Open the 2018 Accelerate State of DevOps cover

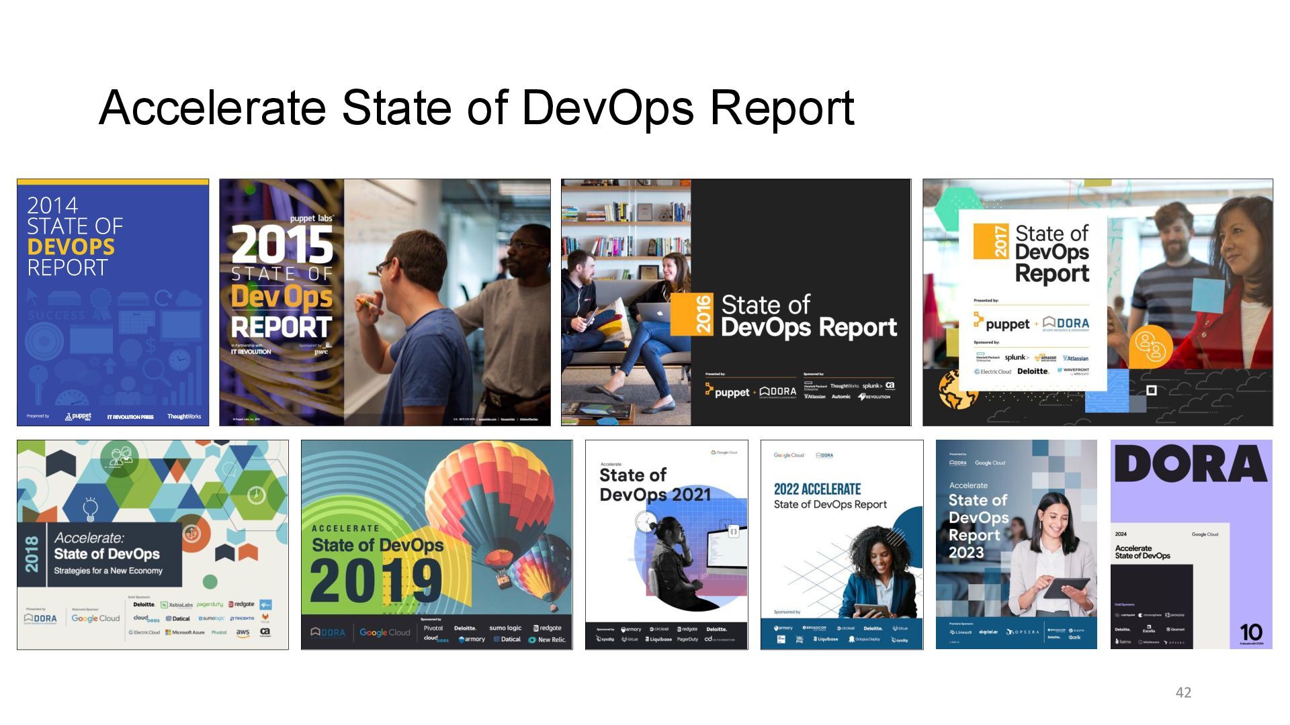(x=153, y=544)
